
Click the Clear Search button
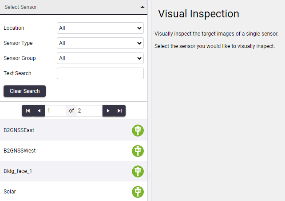24,91
